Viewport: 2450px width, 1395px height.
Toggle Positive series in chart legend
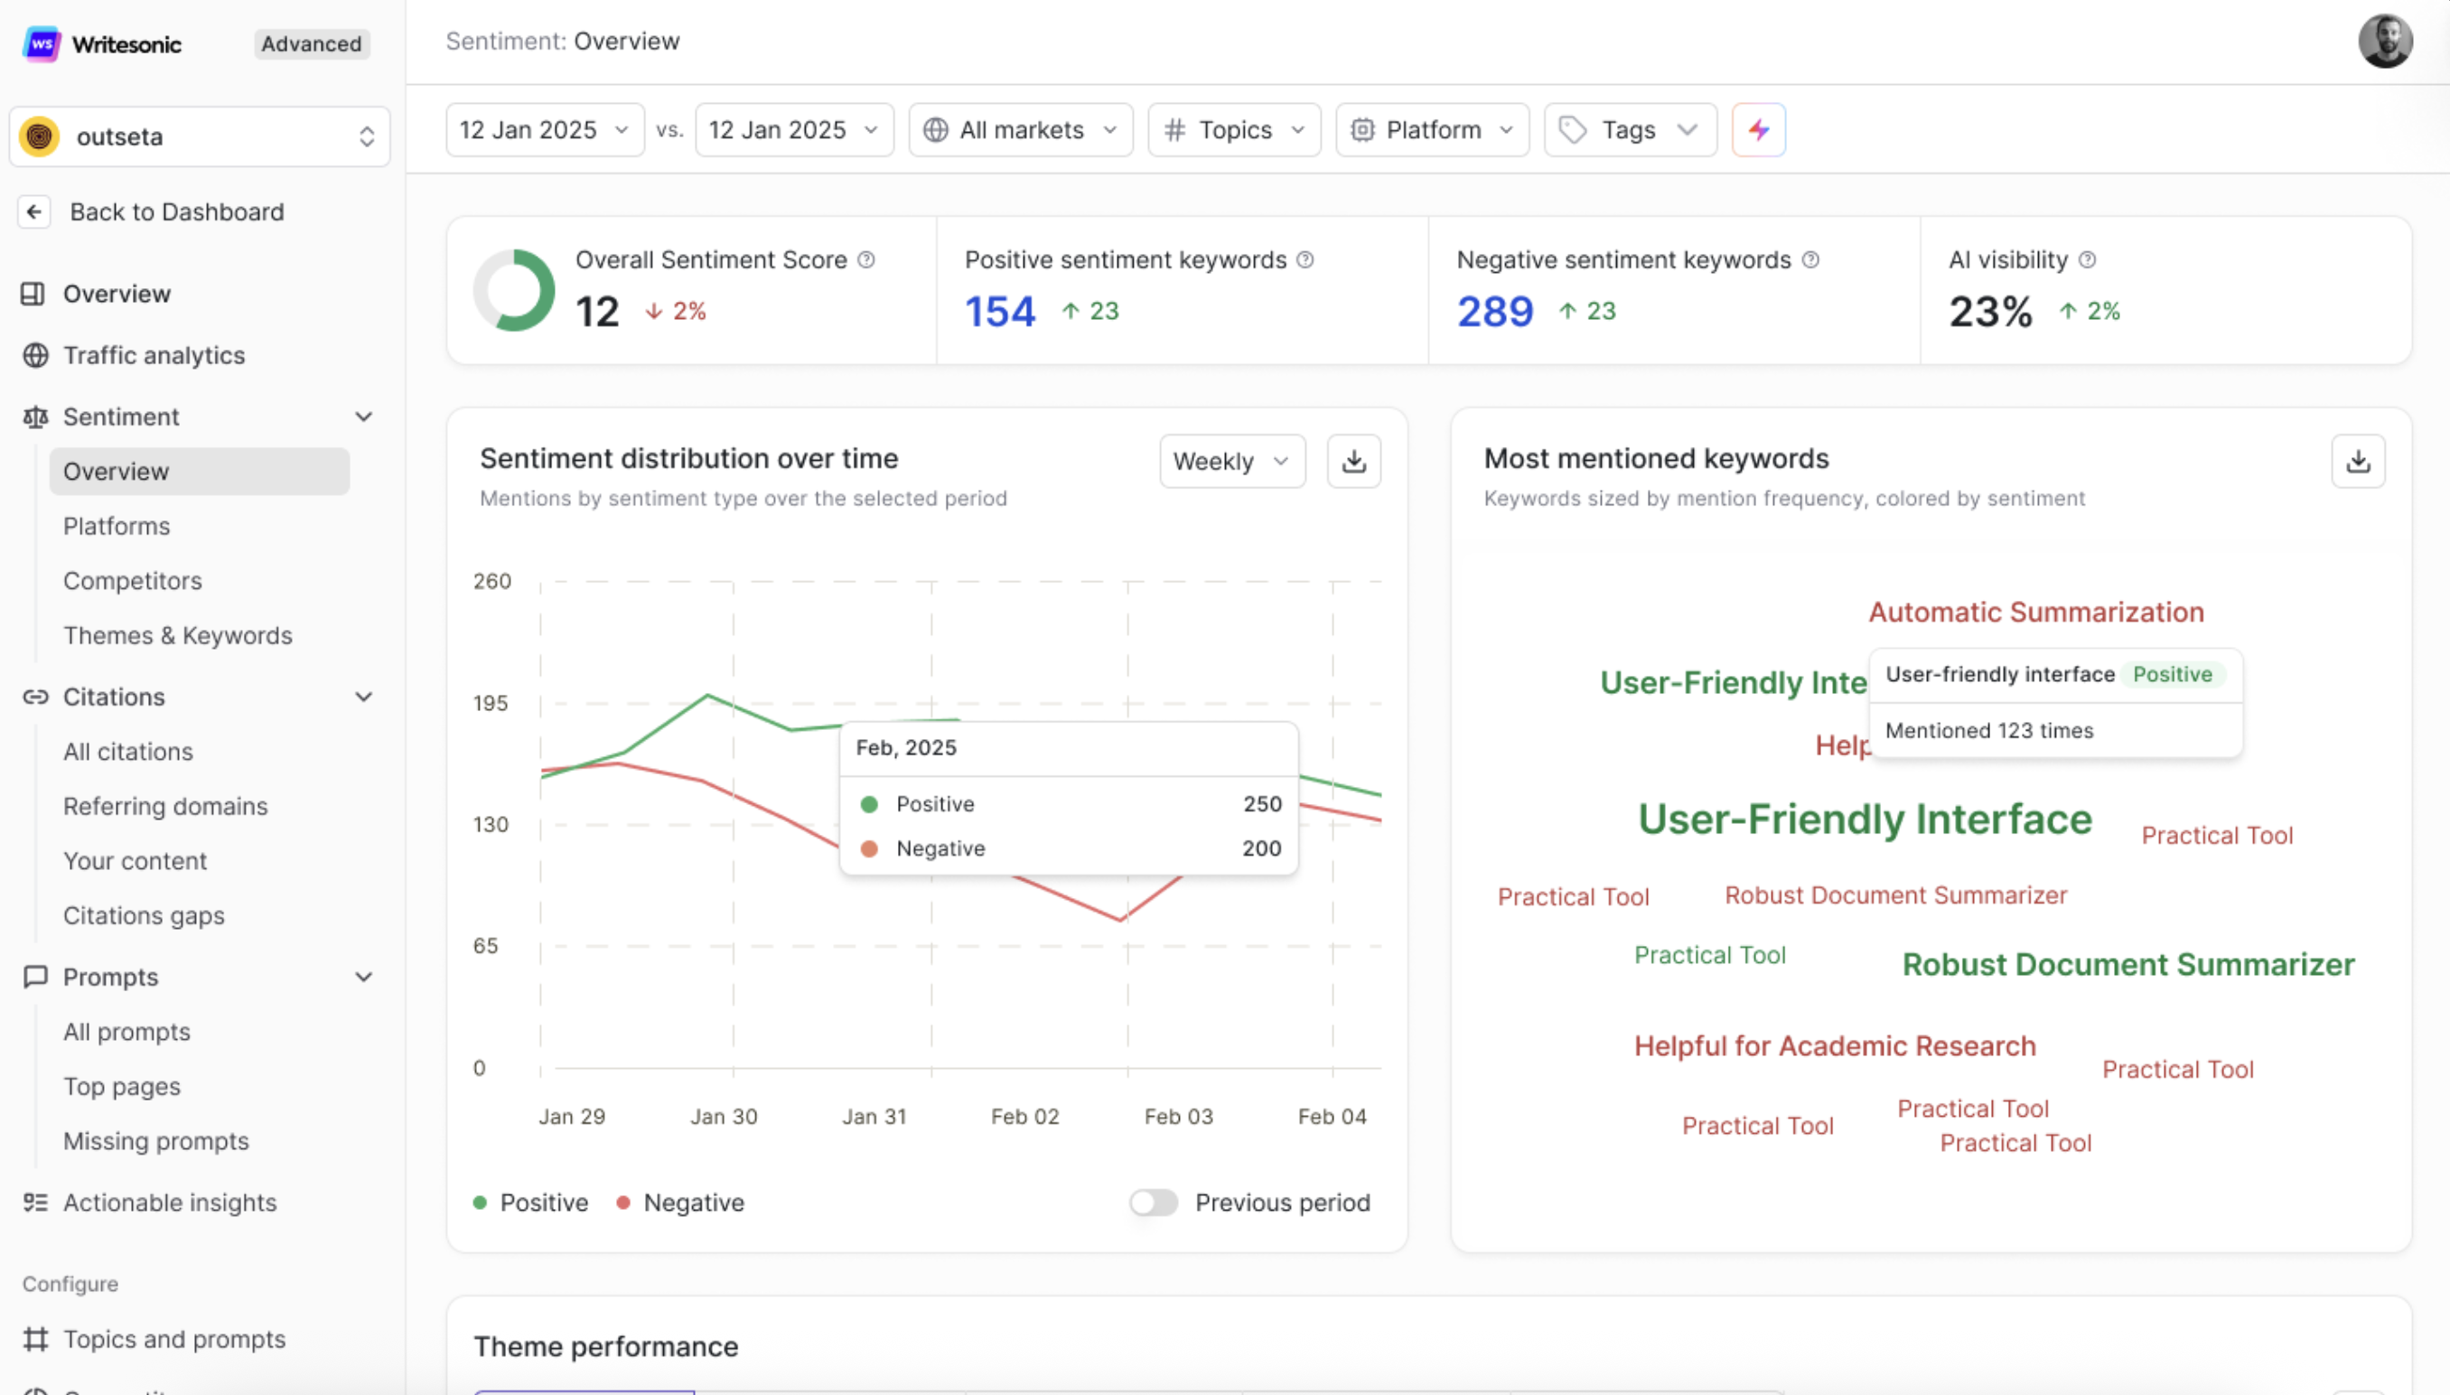pos(530,1202)
